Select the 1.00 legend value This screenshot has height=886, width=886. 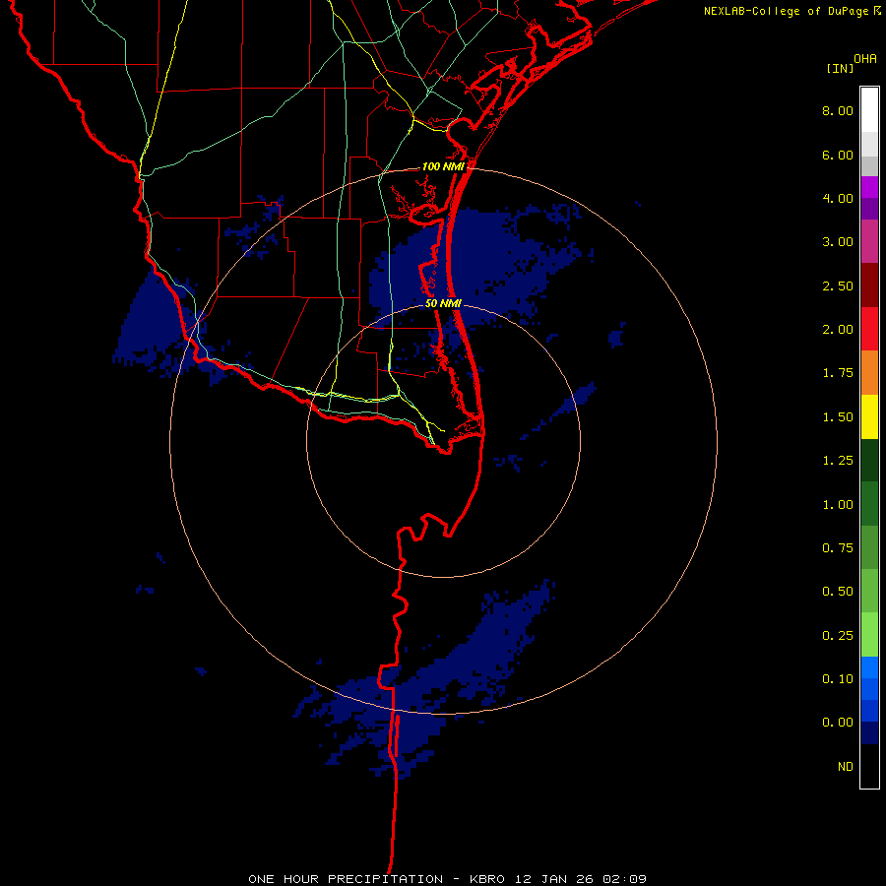point(838,505)
